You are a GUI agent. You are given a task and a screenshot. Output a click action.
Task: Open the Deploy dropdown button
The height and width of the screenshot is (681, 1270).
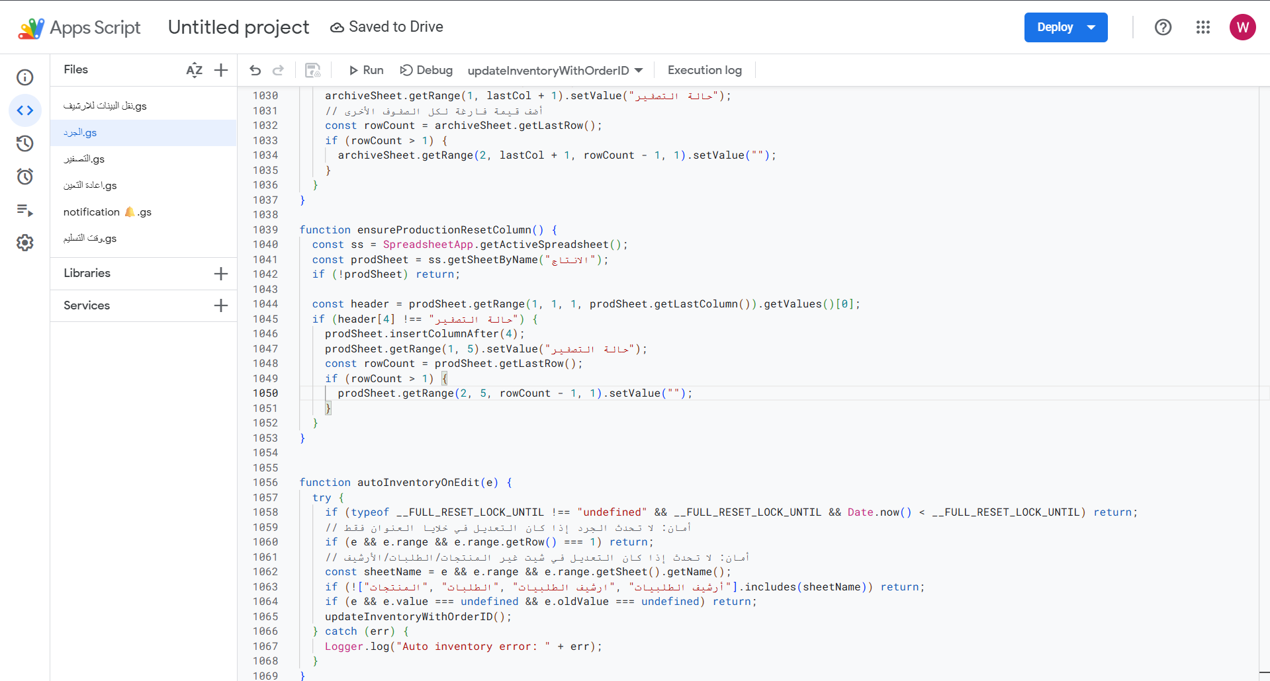[1066, 27]
